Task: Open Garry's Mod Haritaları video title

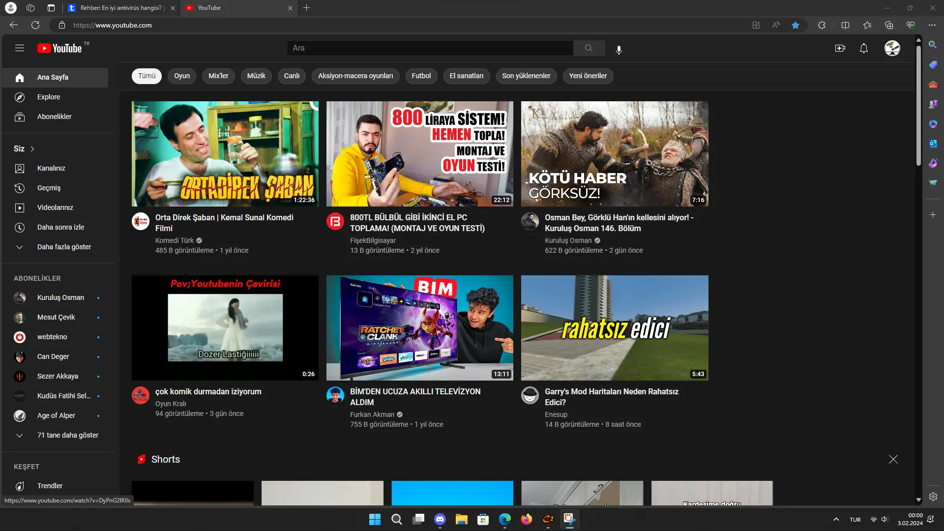Action: 612,397
